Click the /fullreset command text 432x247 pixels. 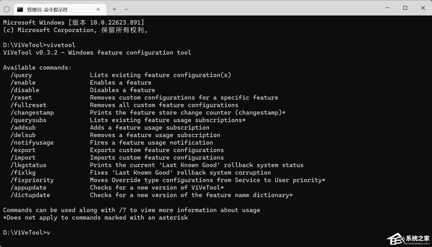pos(28,105)
